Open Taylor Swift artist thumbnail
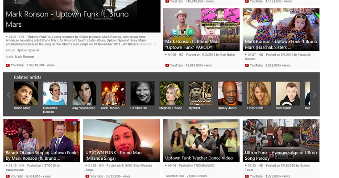Image resolution: width=339 pixels, height=178 pixels. coord(259,93)
